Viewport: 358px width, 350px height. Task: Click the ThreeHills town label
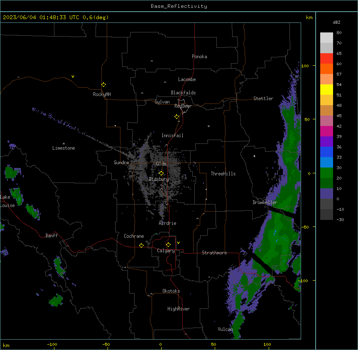pos(223,174)
